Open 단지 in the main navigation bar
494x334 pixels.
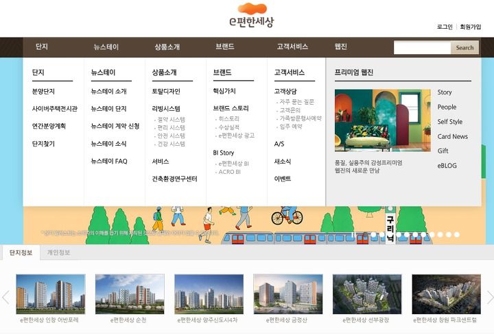(42, 47)
